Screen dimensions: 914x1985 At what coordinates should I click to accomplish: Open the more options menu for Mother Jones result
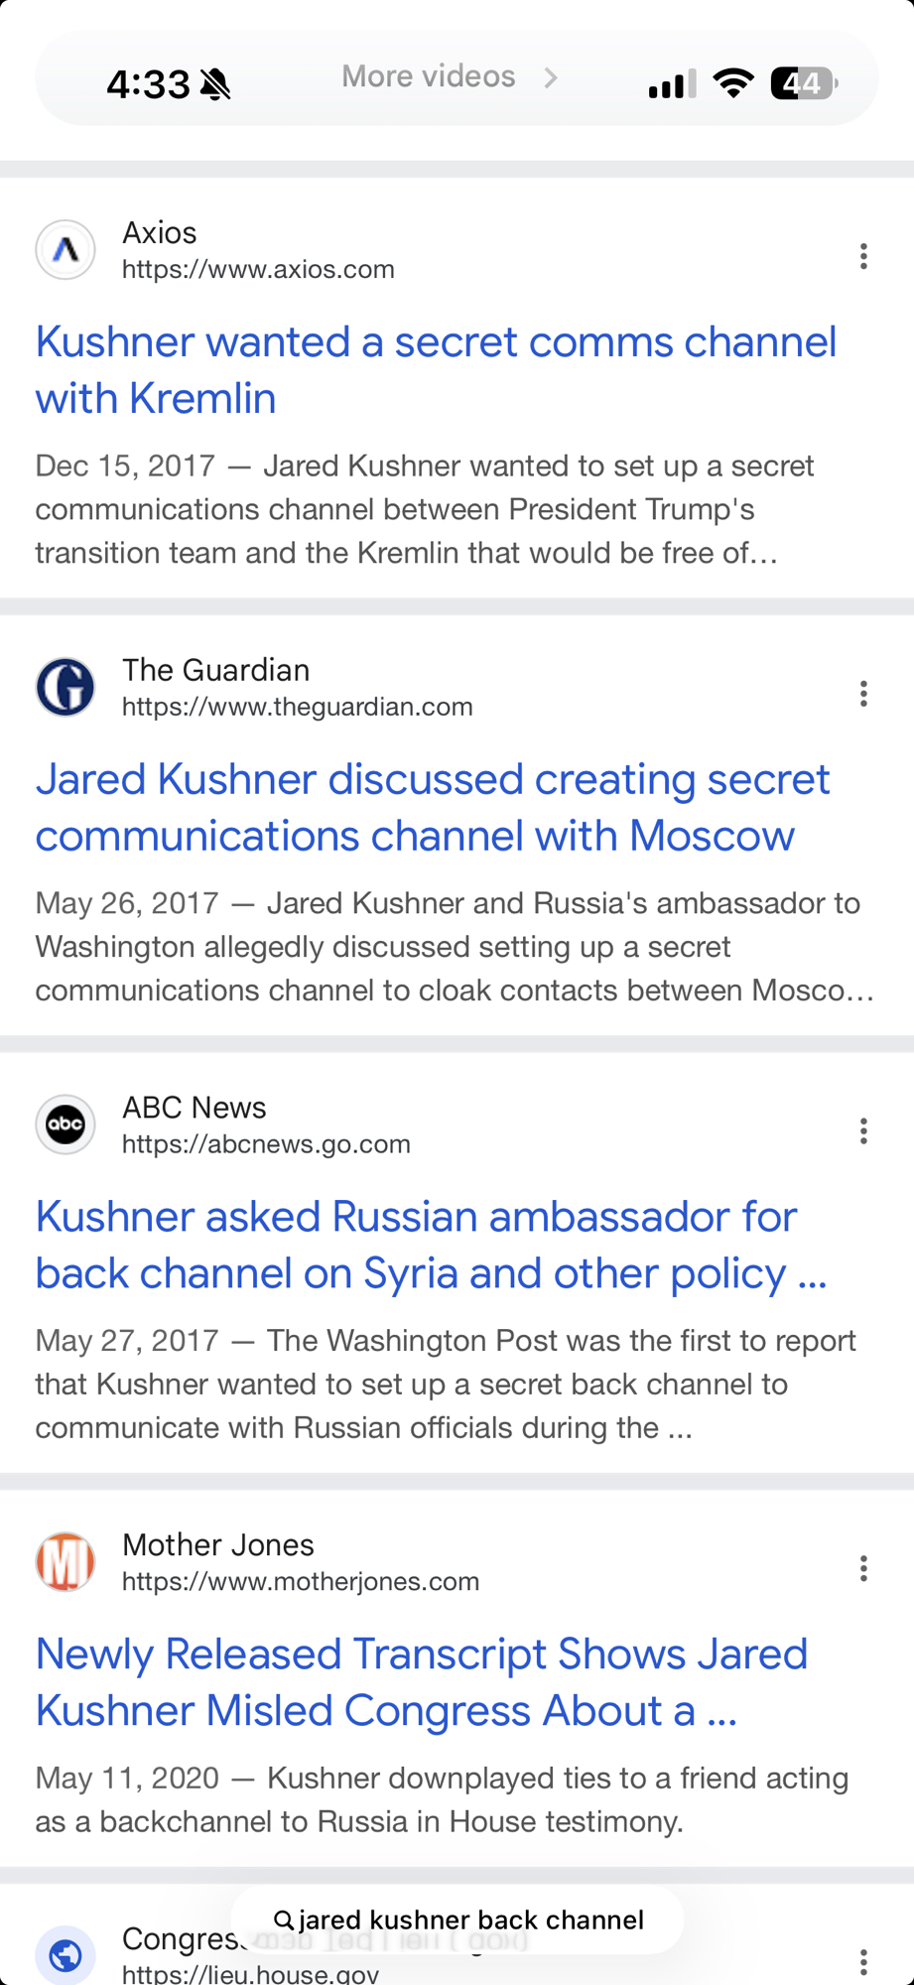[x=863, y=1568]
